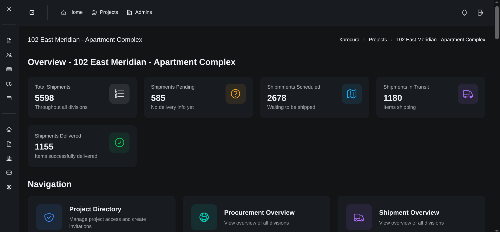Open the Home menu item
This screenshot has height=232, width=500.
72,12
